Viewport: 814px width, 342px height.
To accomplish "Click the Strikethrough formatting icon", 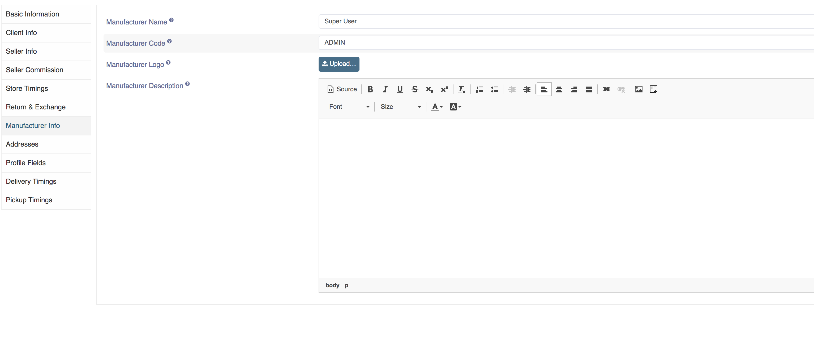I will [414, 89].
